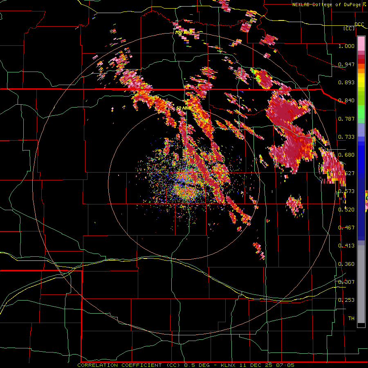Select the 0.733 legend value
368x368 pixels.
pos(346,137)
